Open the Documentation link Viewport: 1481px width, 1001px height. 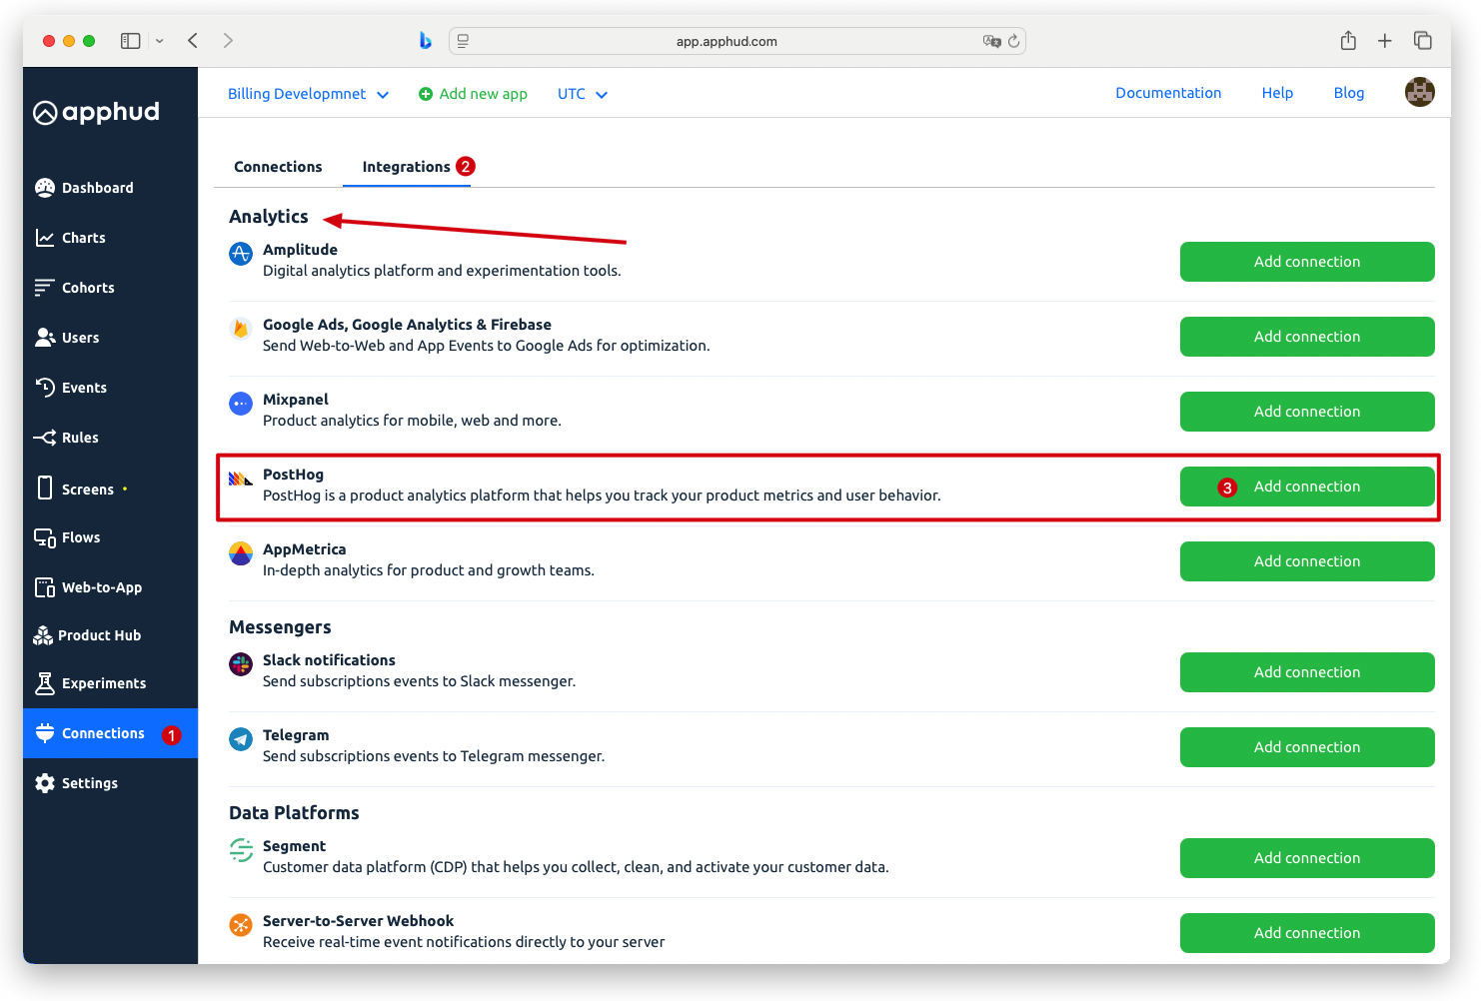coord(1168,93)
